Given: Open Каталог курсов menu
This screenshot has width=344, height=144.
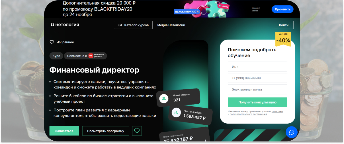Looking at the screenshot, I should click(x=133, y=25).
